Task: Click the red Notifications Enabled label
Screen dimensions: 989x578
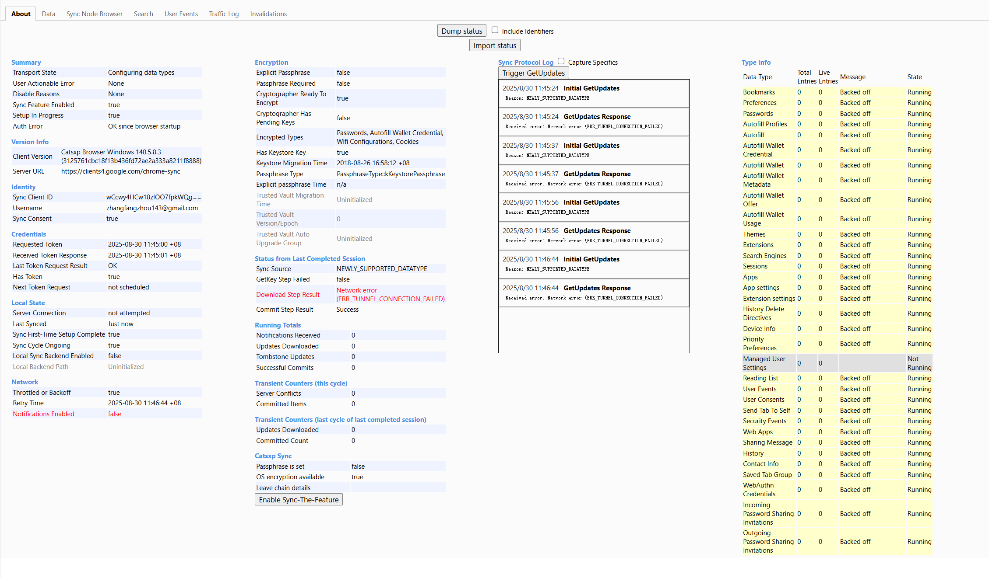Action: (x=43, y=414)
